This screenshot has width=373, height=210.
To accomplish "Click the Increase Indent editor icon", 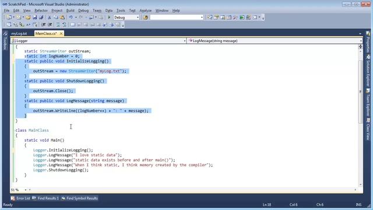I will [50, 24].
